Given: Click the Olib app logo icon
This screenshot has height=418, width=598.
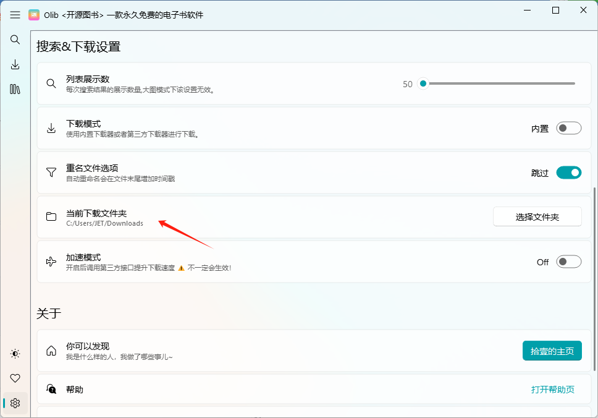Looking at the screenshot, I should tap(34, 15).
